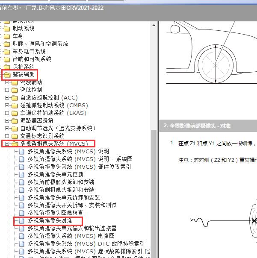Click the 车身 folder icon
Image resolution: width=257 pixels, height=258 pixels.
(x=7, y=36)
